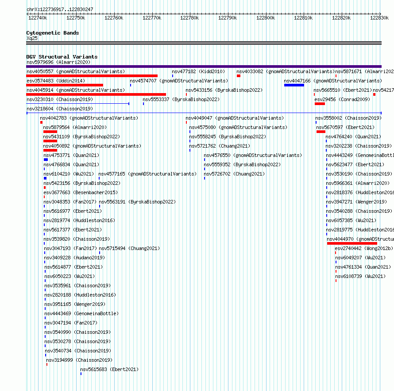The image size is (394, 391).
Task: Open nsv4047166 (gnomADStructuralVariants) label
Action: coord(333,81)
